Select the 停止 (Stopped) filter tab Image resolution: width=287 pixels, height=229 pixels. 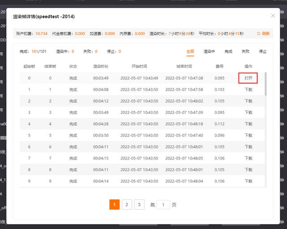pos(263,52)
